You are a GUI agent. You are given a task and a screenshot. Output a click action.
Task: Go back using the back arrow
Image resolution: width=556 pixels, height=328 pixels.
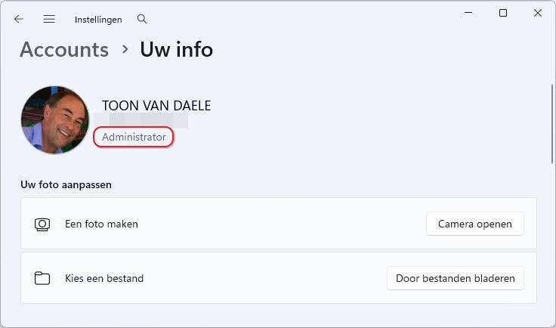point(19,20)
